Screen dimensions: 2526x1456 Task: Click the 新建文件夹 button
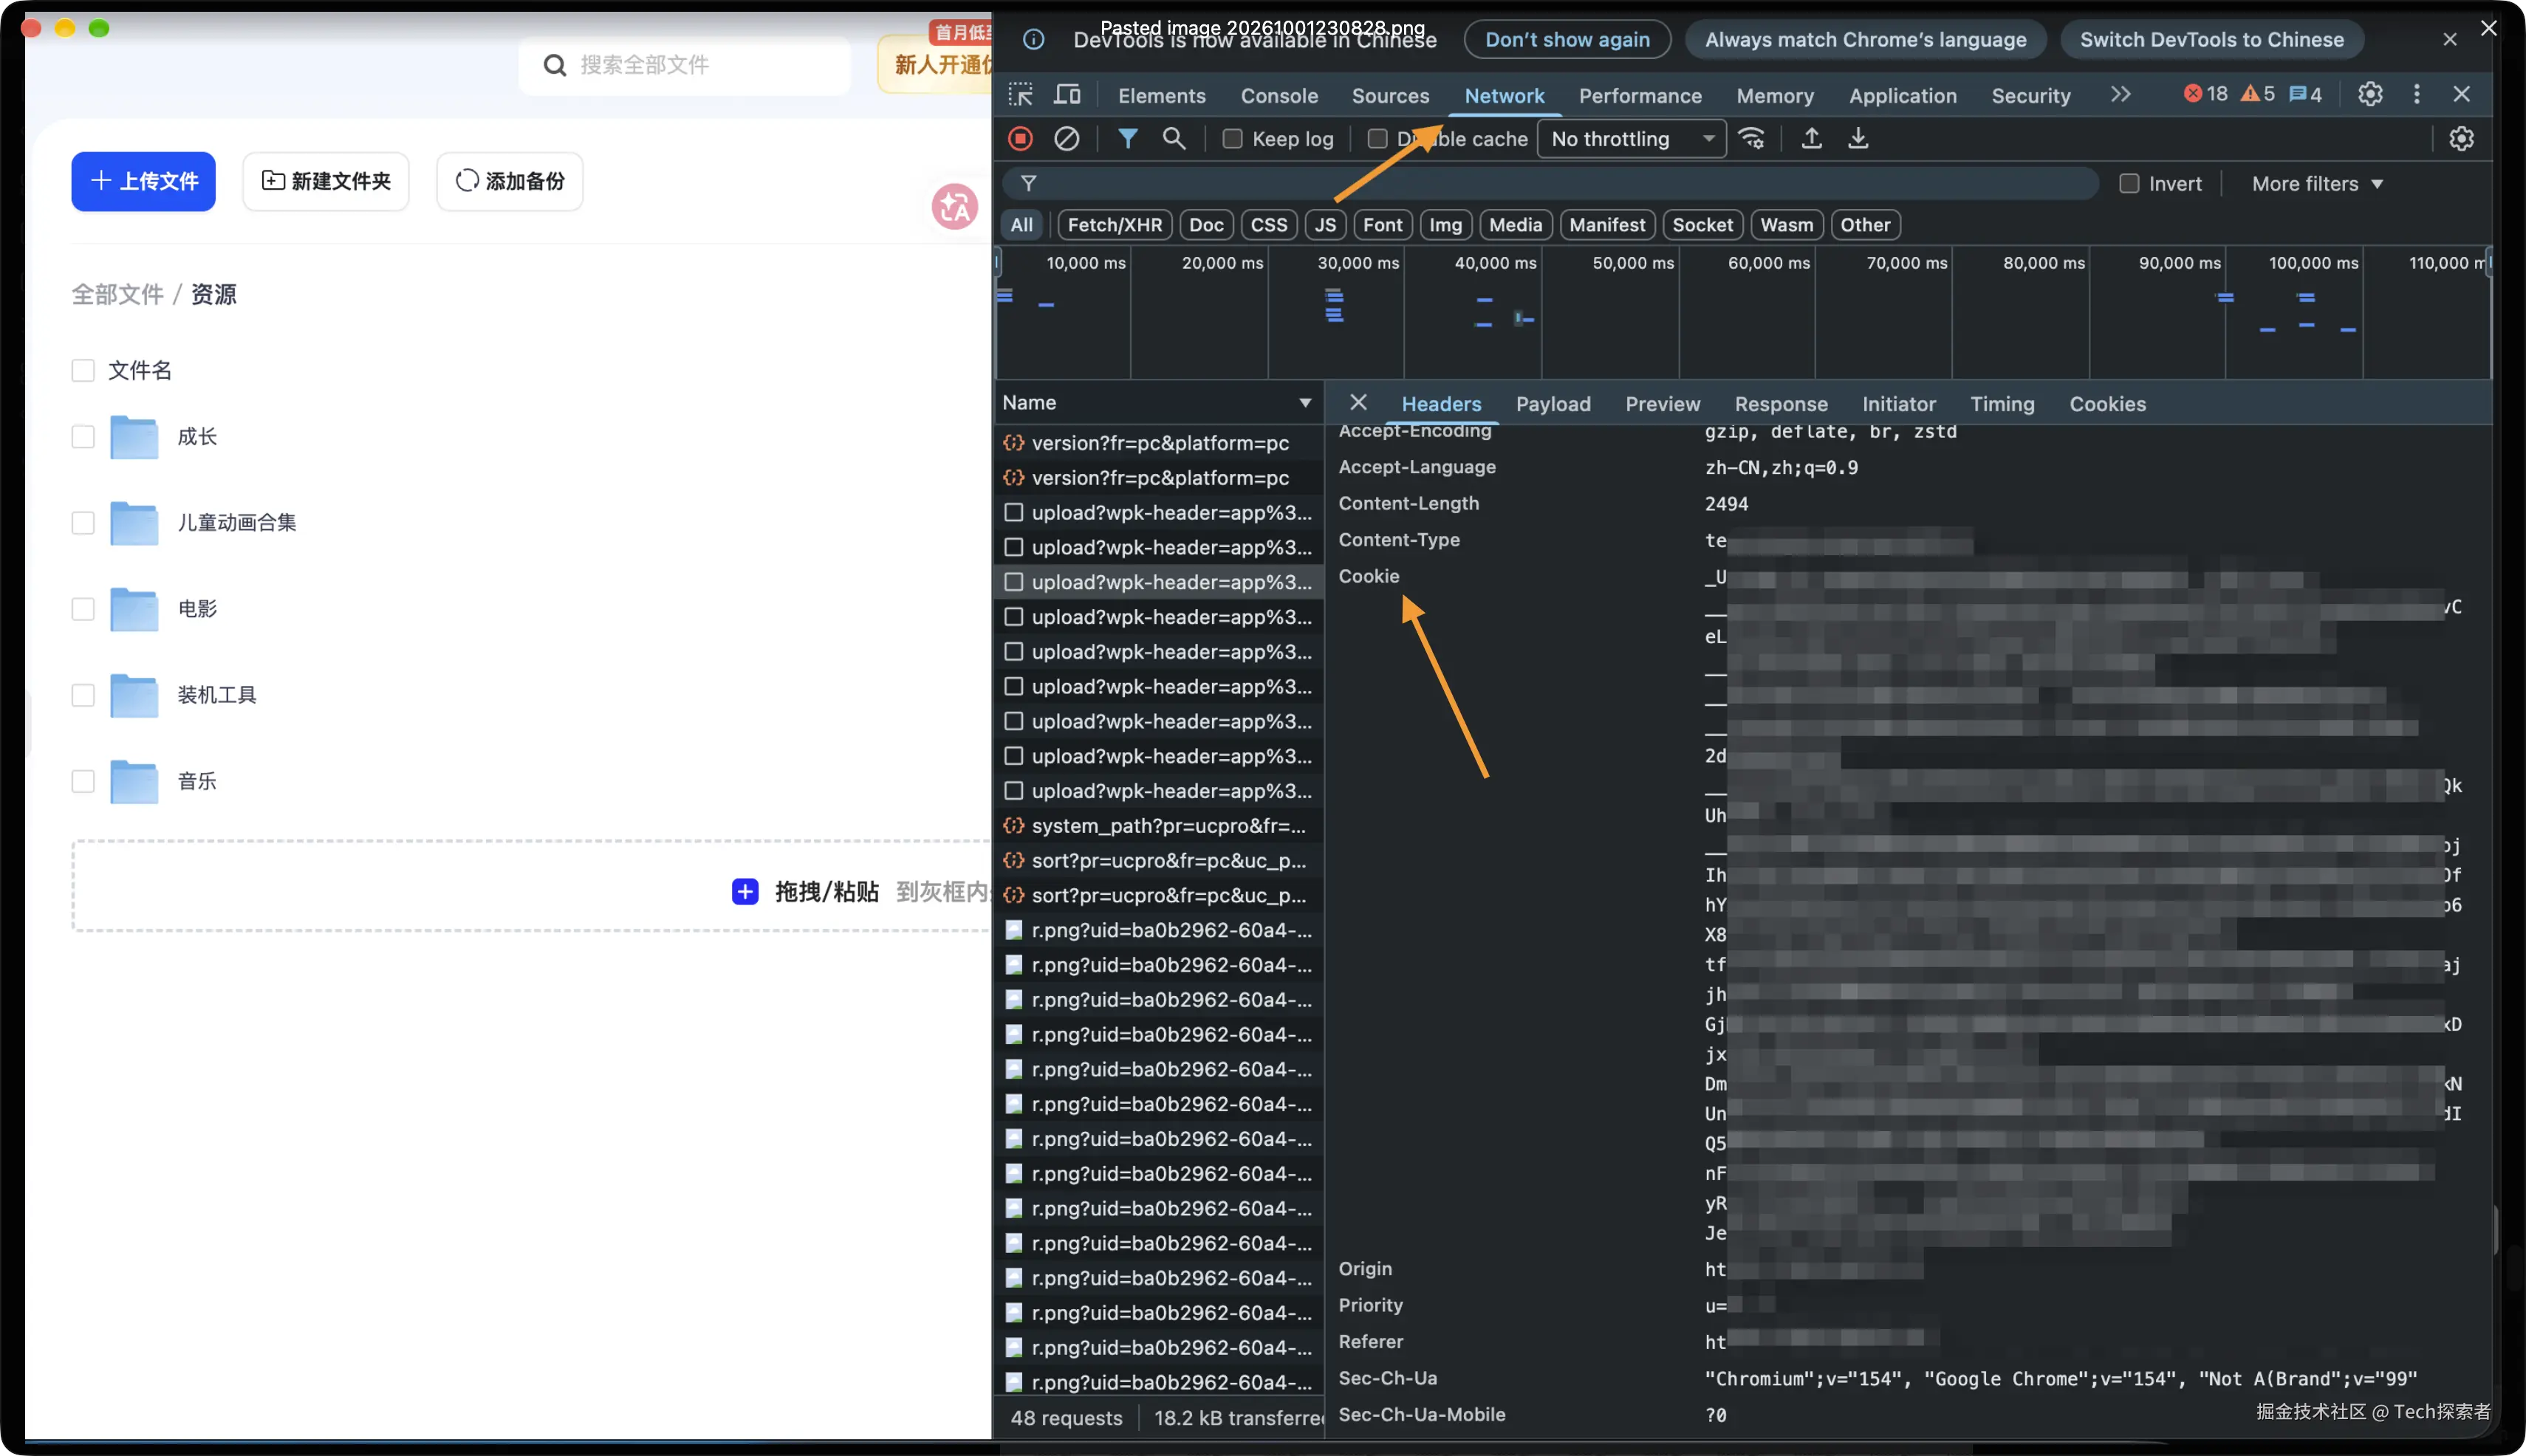[x=326, y=181]
